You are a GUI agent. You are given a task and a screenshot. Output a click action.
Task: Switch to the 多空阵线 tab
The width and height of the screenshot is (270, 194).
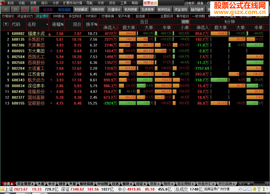pyautogui.click(x=75, y=16)
